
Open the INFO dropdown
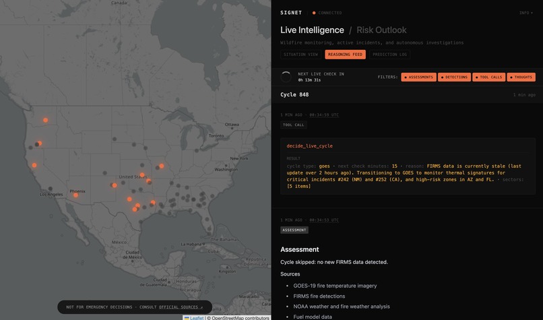525,13
